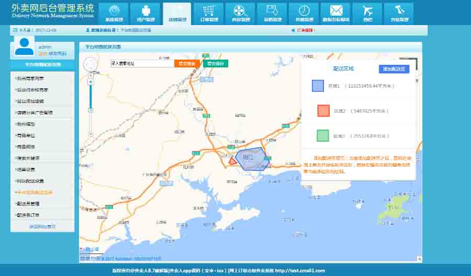Open the 系统管理 gear icon module

[114, 14]
